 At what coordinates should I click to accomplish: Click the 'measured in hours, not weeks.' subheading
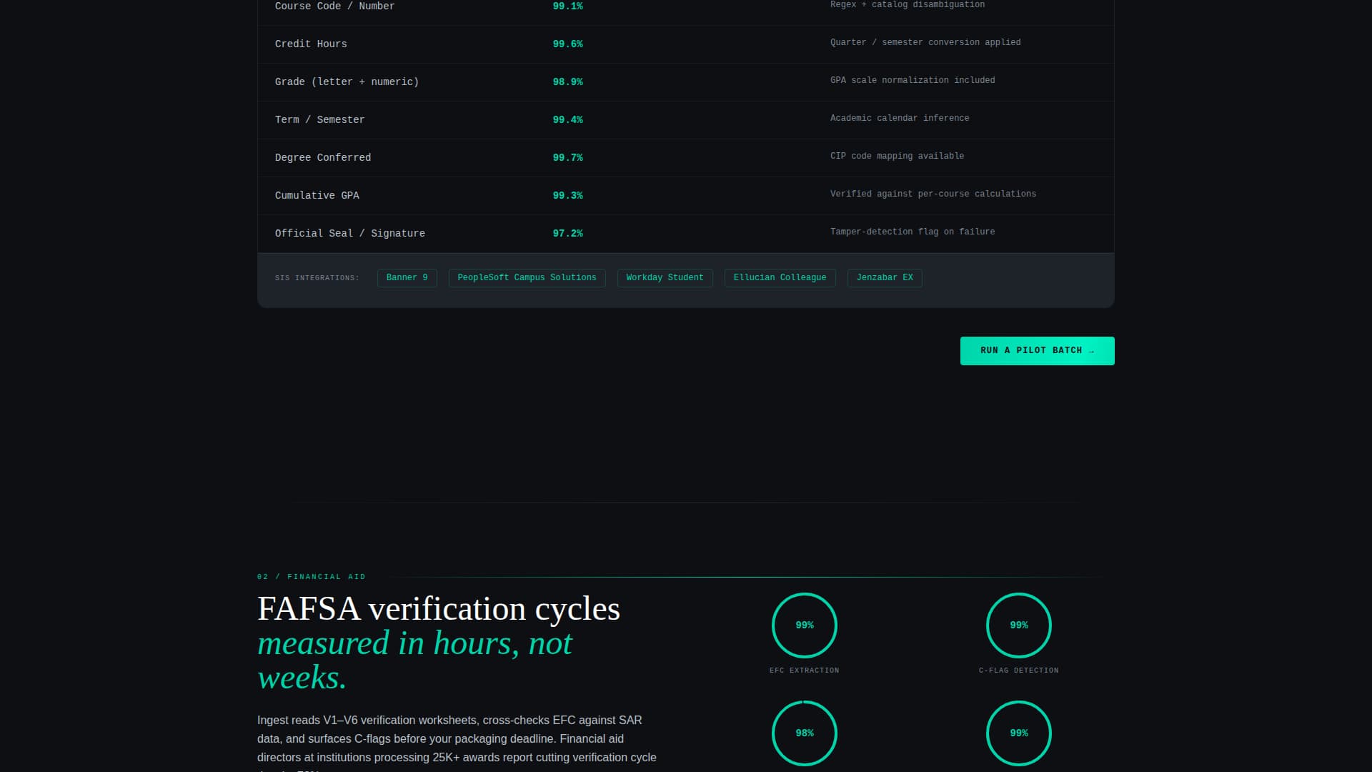point(414,660)
